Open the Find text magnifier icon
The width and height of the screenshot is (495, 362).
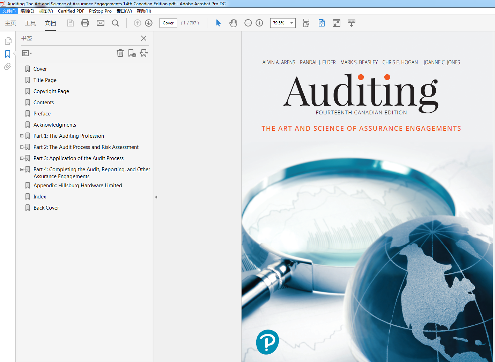pyautogui.click(x=115, y=23)
